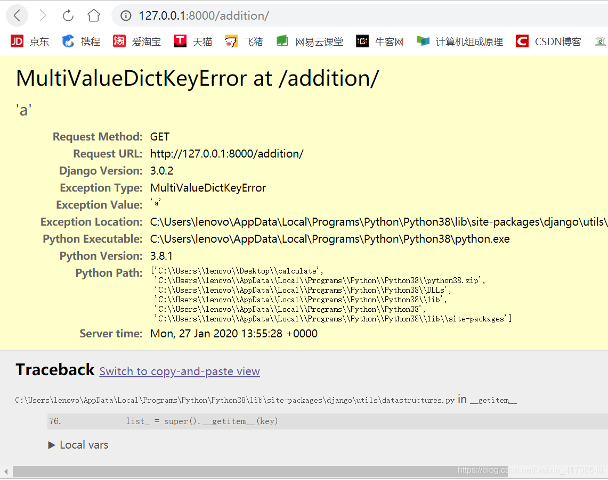Expand the Local vars section

78,445
